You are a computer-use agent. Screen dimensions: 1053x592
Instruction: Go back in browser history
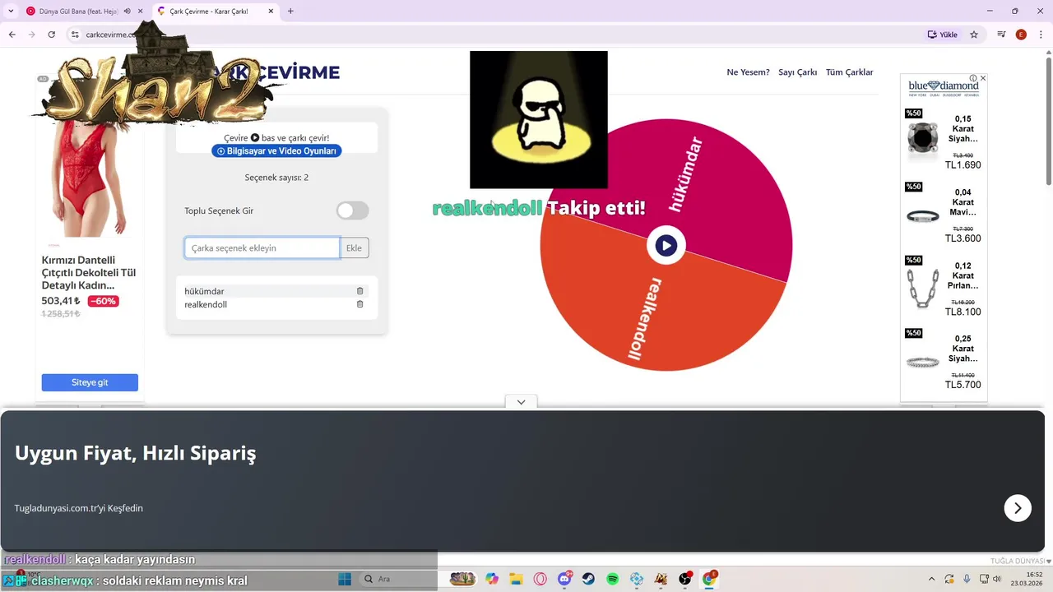coord(12,35)
